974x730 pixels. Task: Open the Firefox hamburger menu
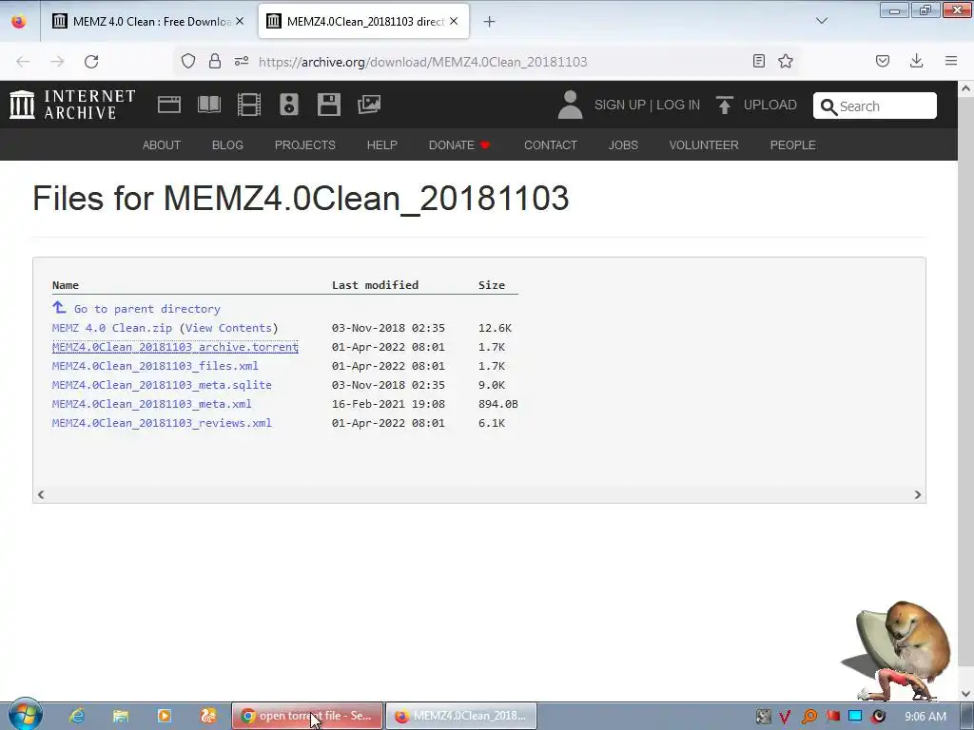(x=951, y=61)
